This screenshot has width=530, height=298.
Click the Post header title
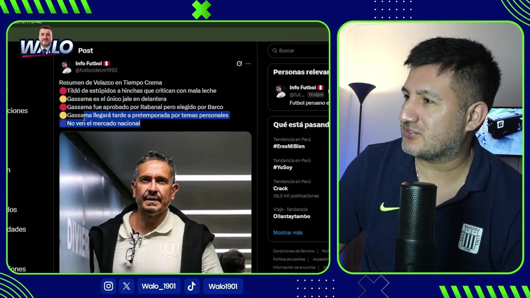[86, 50]
